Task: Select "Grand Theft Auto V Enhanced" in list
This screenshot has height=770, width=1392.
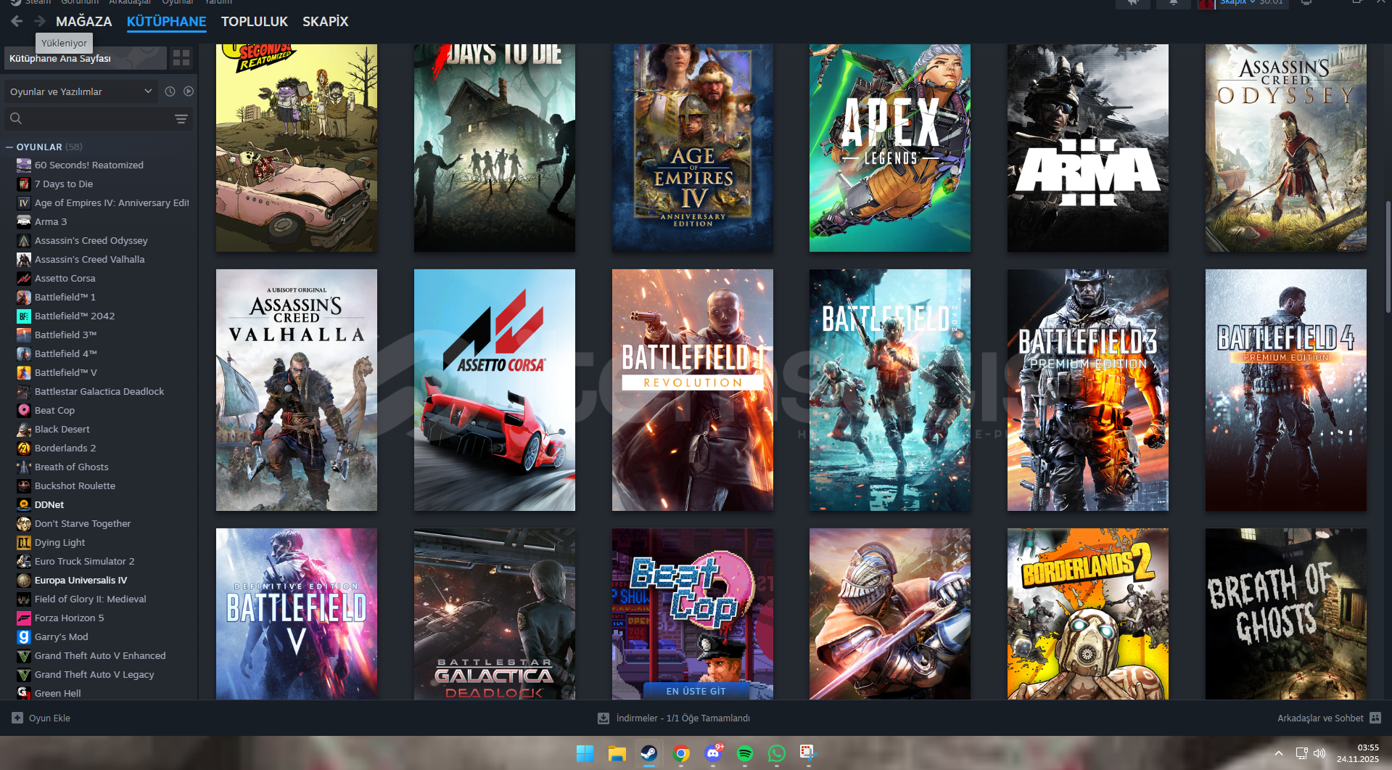Action: point(100,655)
